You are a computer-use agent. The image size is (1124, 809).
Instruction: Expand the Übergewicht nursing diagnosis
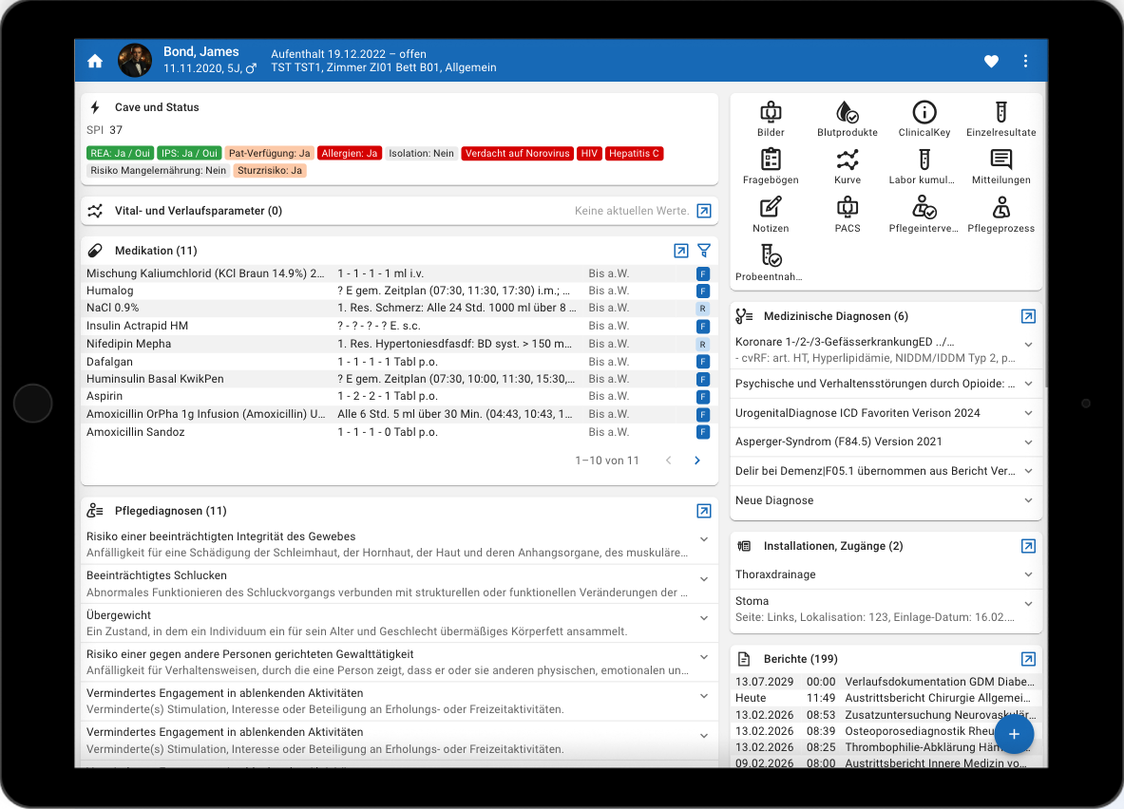tap(704, 617)
